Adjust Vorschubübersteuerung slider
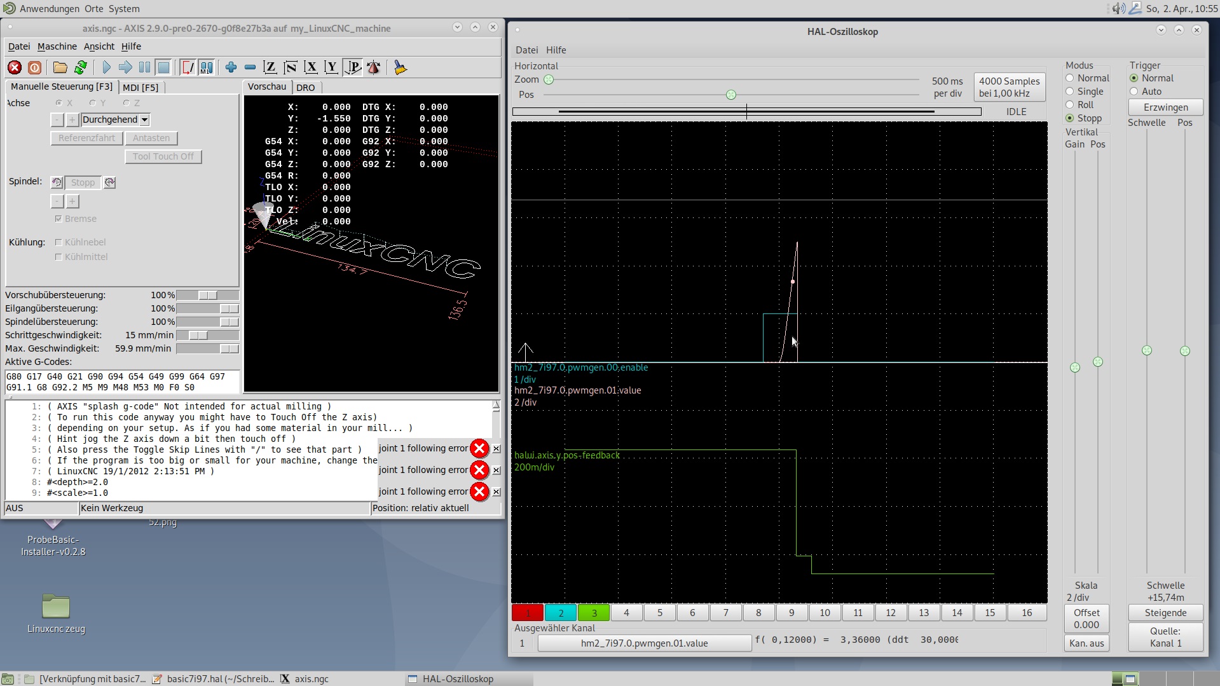 tap(207, 296)
